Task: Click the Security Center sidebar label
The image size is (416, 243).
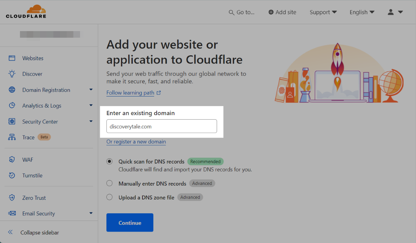Action: 40,122
